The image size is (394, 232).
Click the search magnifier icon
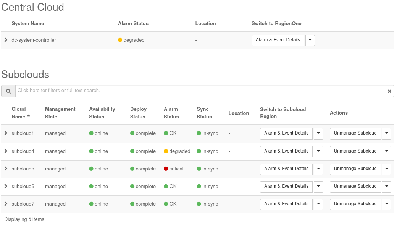click(x=8, y=91)
